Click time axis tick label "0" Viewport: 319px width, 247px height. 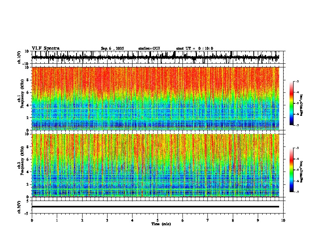pos(32,220)
